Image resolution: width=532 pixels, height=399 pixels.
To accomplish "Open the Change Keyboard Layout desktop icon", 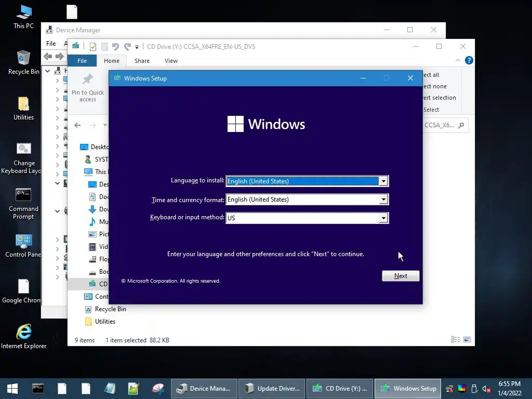I will click(x=22, y=158).
